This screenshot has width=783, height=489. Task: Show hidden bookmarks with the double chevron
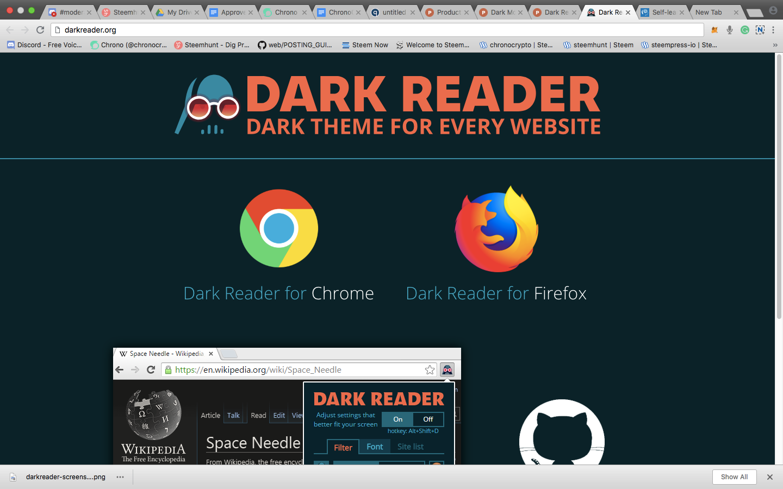(775, 45)
